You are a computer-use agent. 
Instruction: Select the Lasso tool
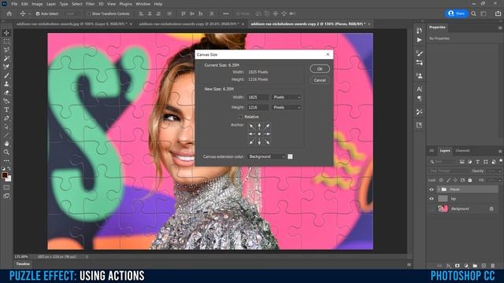[6, 50]
